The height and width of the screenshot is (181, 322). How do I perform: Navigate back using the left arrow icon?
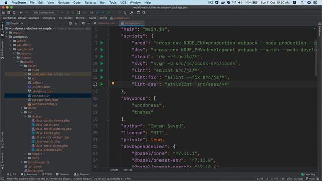tap(21, 13)
